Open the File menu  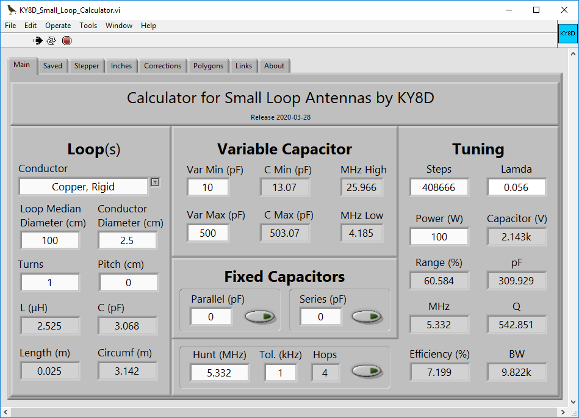(x=10, y=26)
